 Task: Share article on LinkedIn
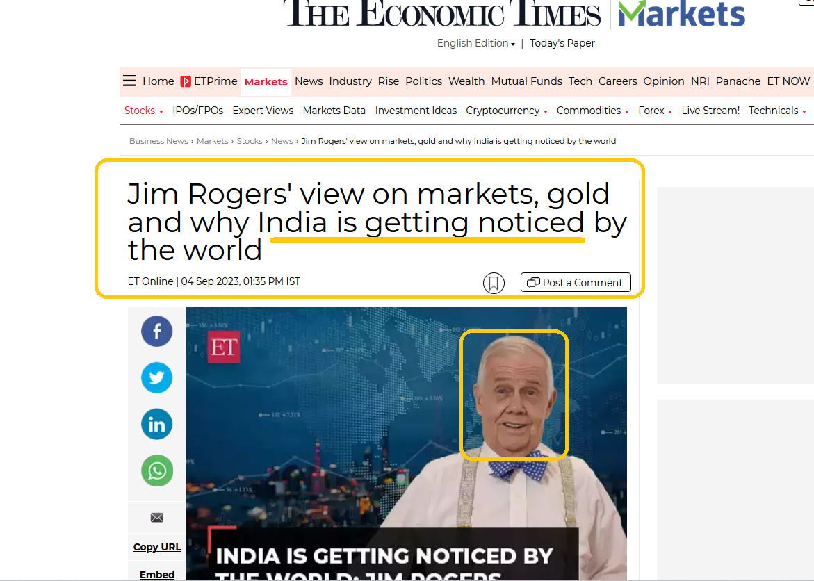coord(157,424)
